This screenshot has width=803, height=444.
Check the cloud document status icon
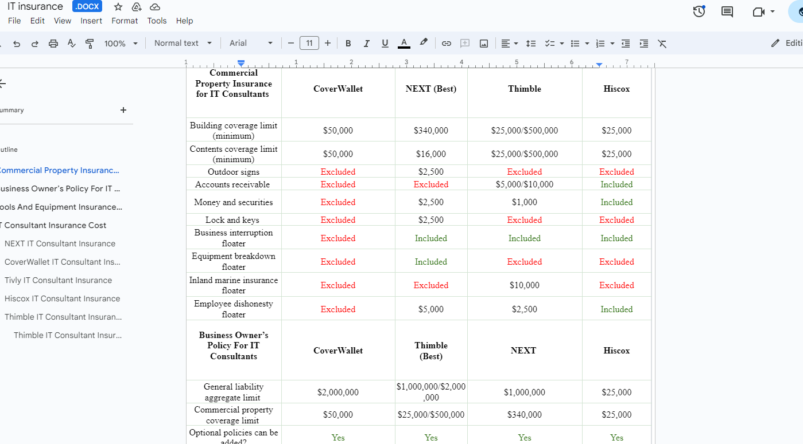coord(155,7)
